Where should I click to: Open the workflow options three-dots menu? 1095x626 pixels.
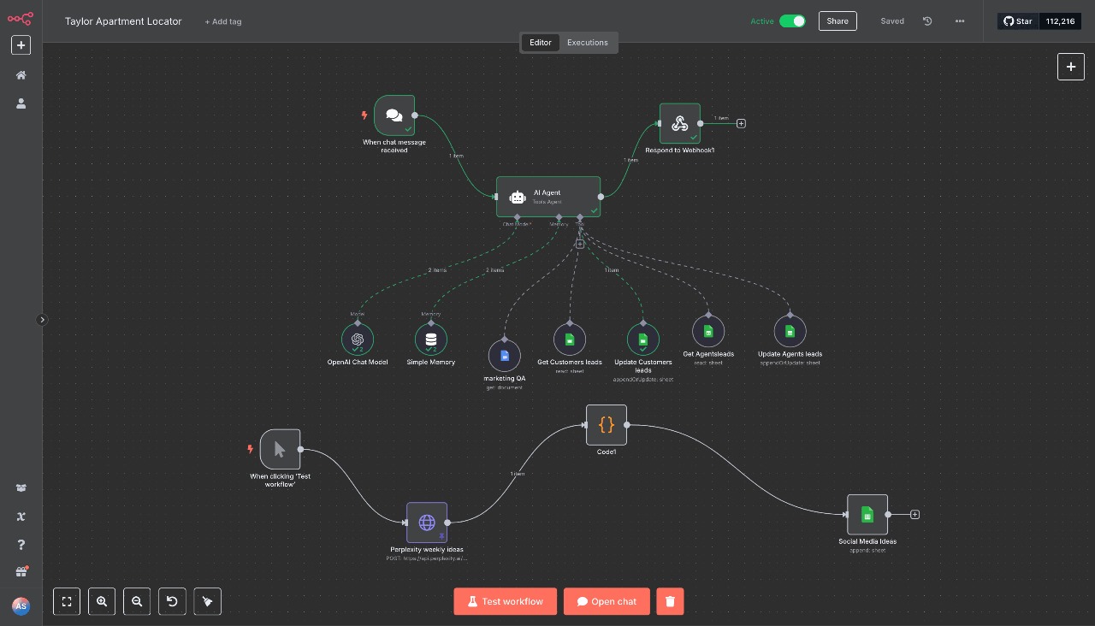960,21
